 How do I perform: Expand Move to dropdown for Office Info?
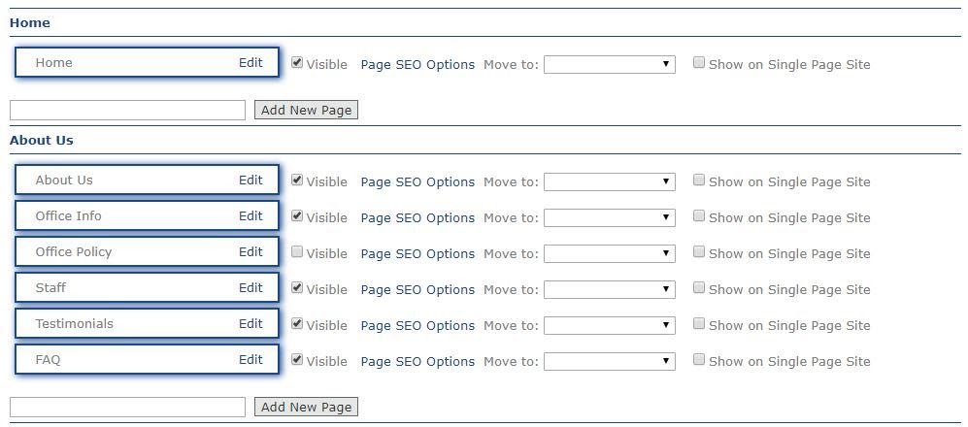pos(609,217)
